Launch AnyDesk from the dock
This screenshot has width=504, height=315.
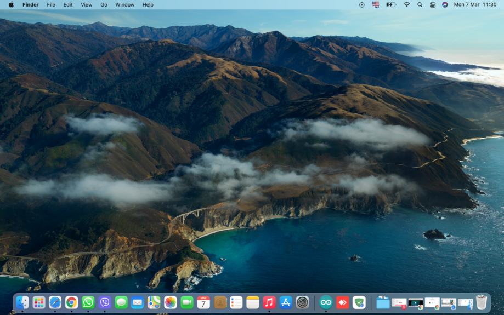343,302
